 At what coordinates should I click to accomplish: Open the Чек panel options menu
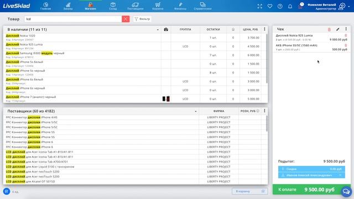(x=346, y=29)
